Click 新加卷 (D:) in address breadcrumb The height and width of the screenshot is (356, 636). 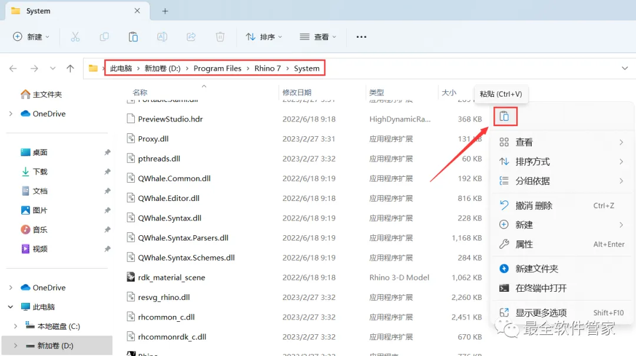pos(163,68)
